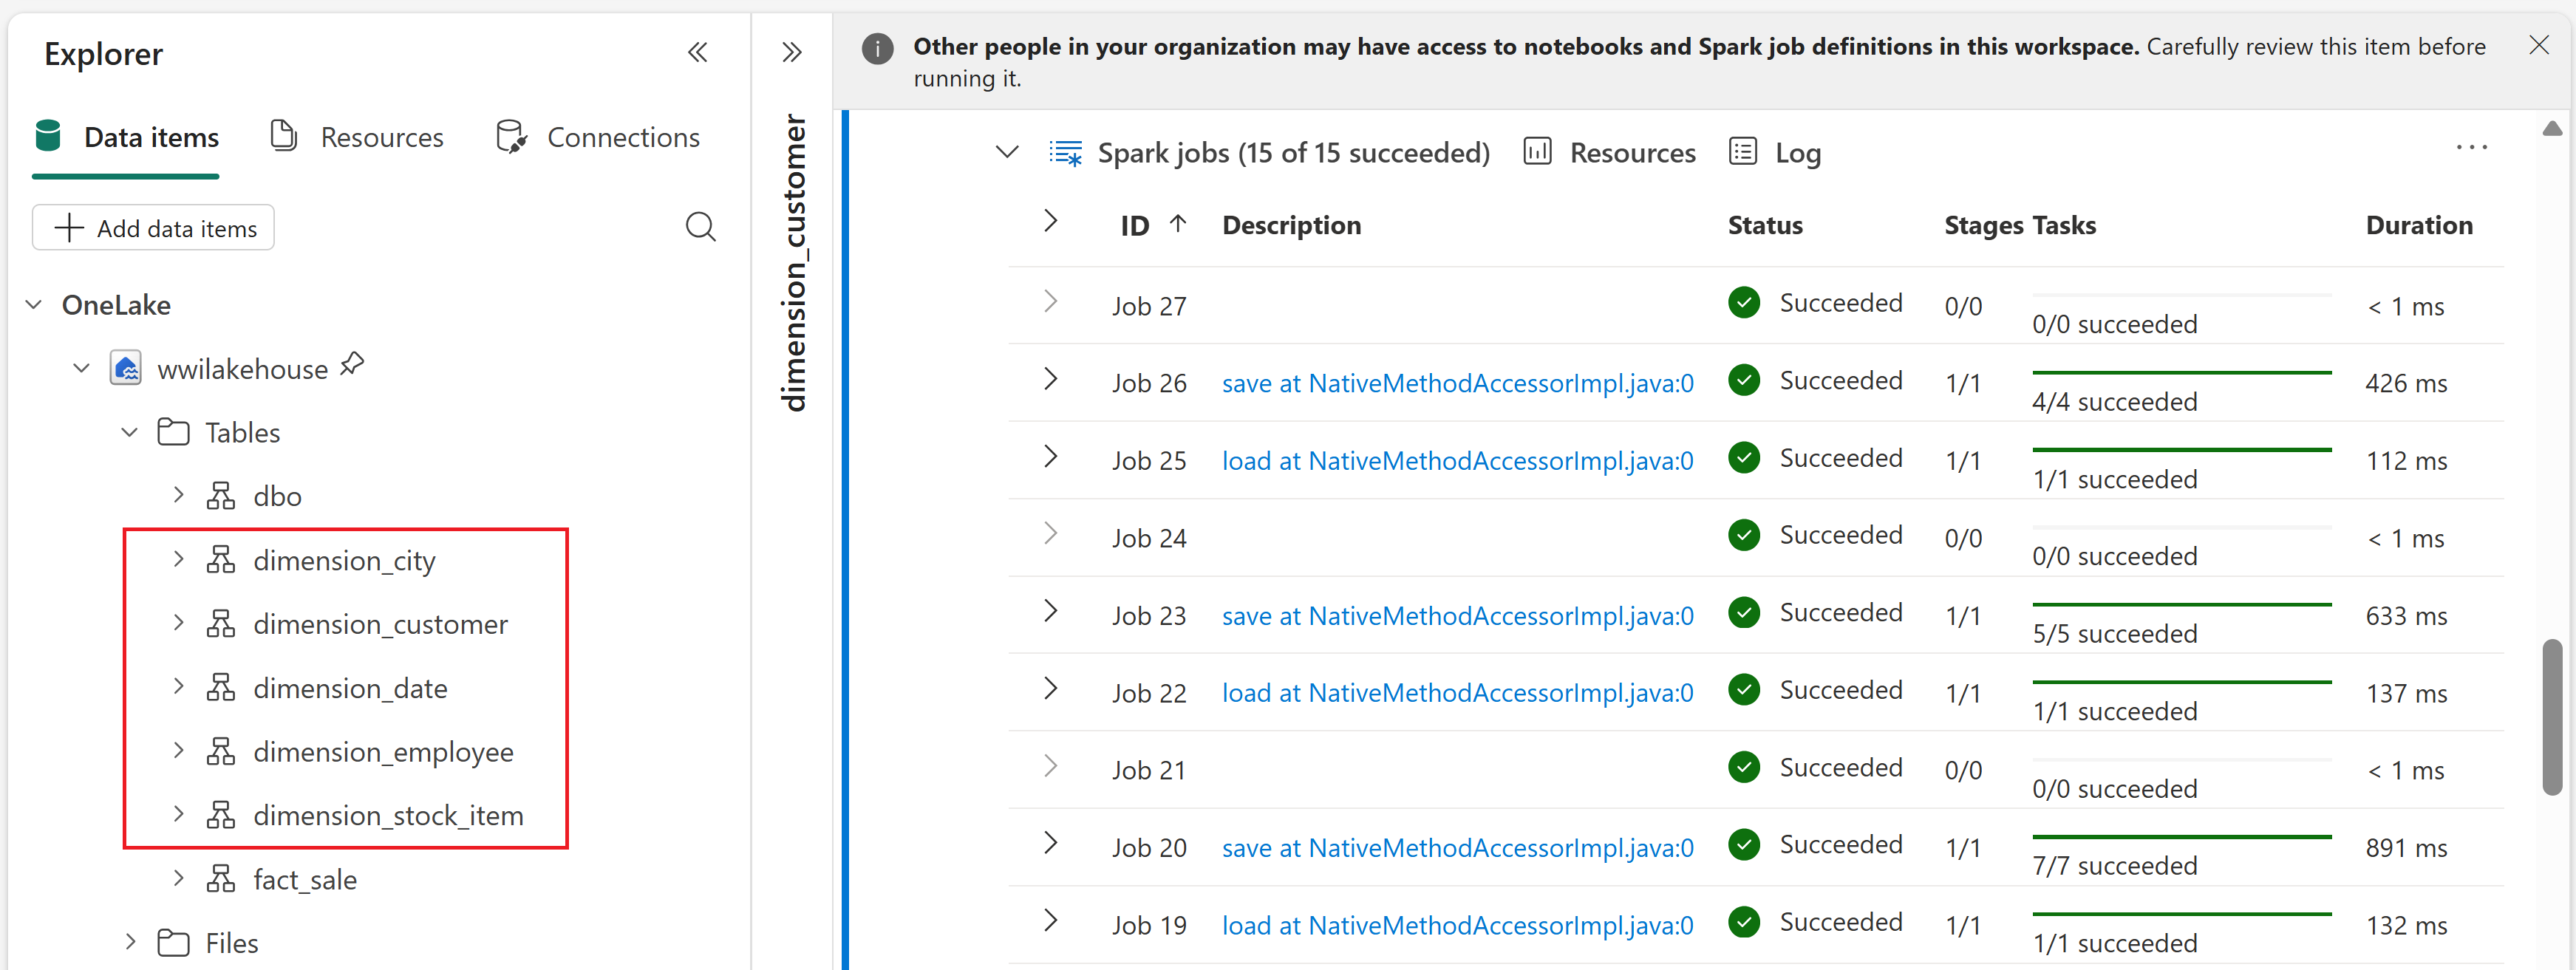
Task: Click Add data items button
Action: pyautogui.click(x=153, y=228)
